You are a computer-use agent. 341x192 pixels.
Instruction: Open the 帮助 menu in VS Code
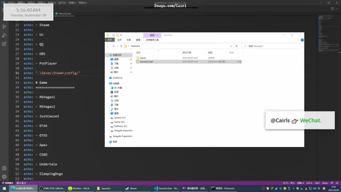(x=83, y=3)
